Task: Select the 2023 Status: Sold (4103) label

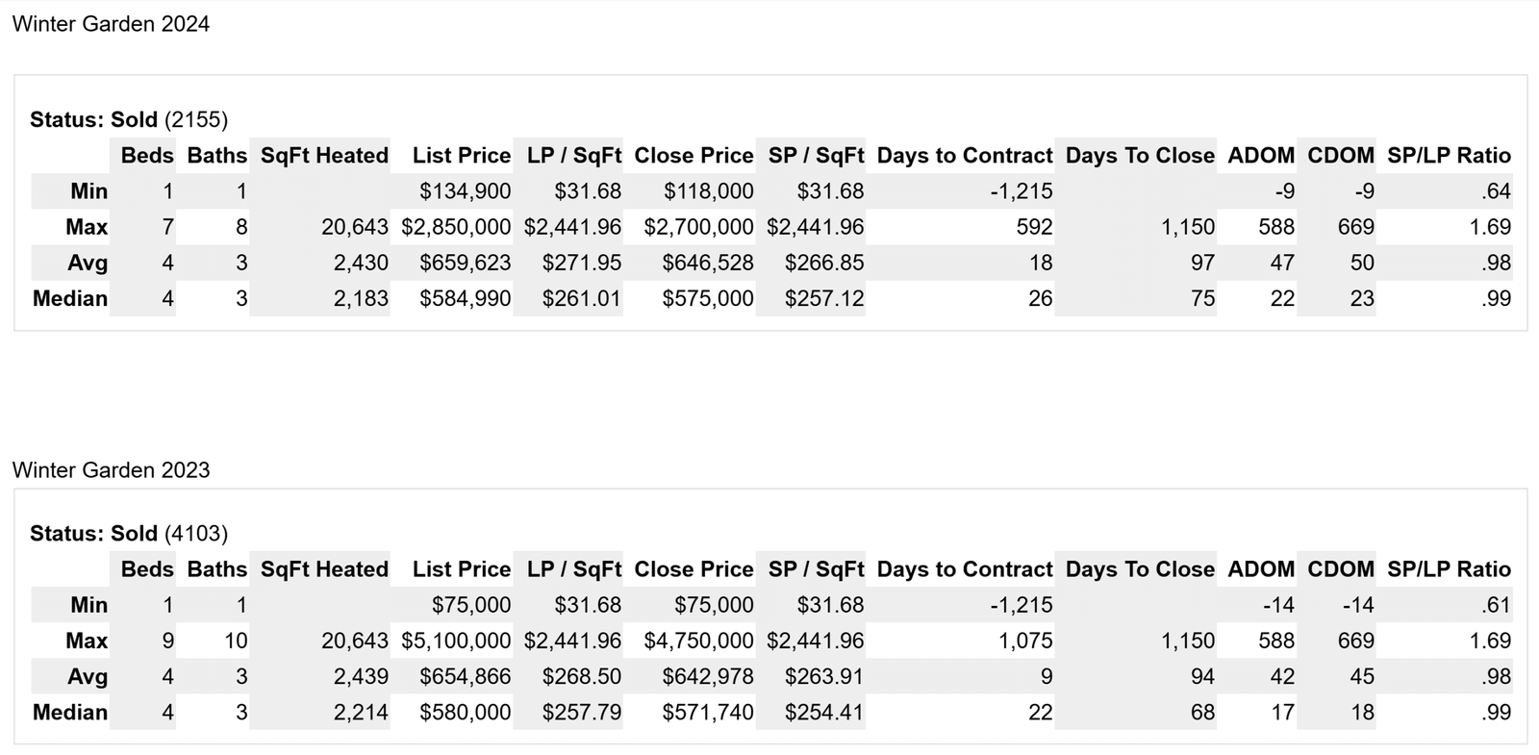Action: [129, 534]
